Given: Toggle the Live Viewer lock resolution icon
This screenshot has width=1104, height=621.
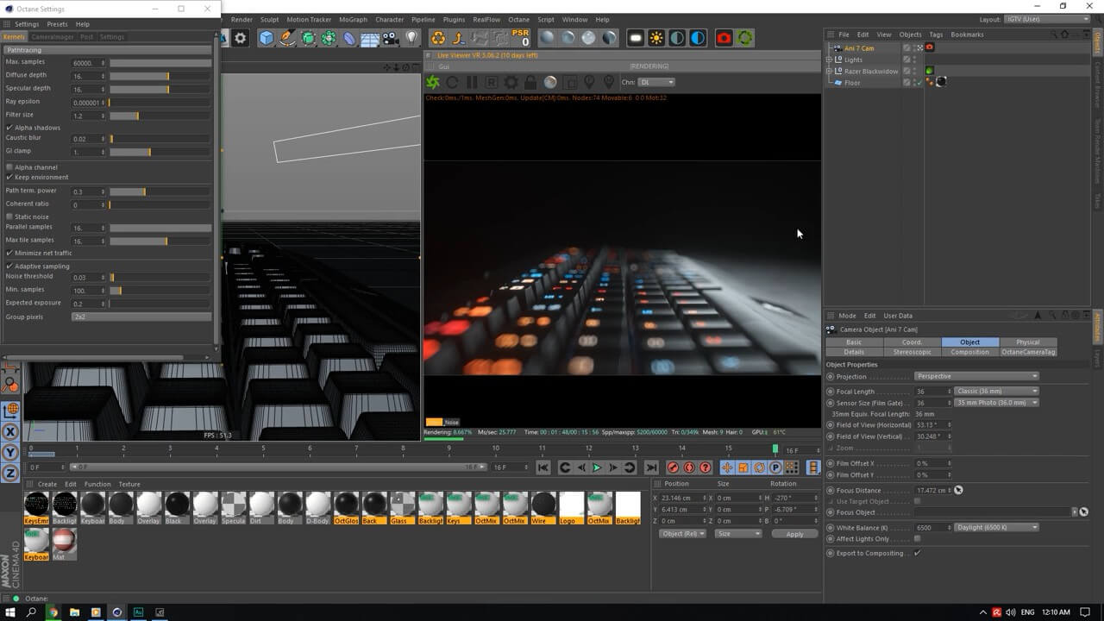Looking at the screenshot, I should click(x=530, y=83).
